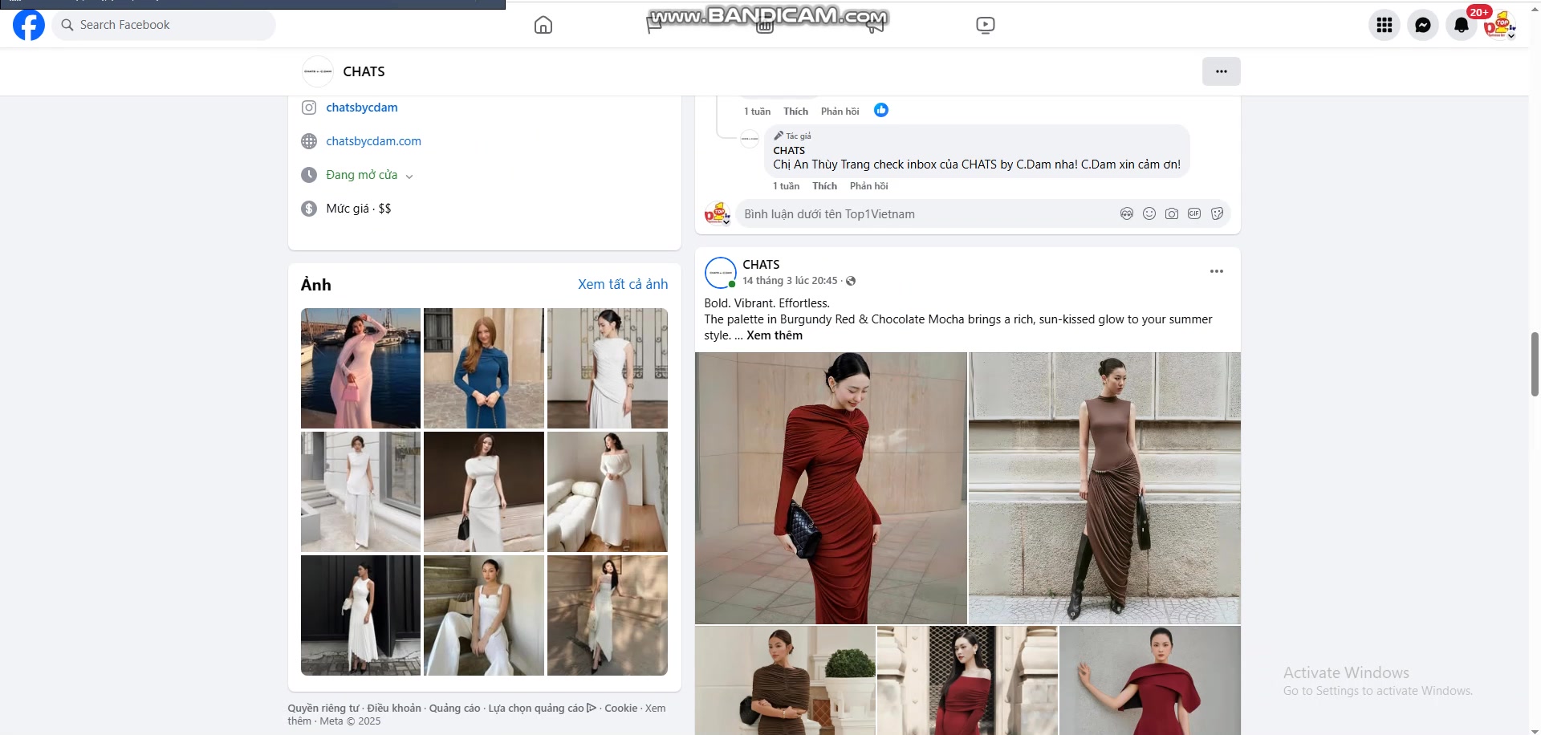Viewport: 1541px width, 735px height.
Task: Open the Video tab icon
Action: coord(985,25)
